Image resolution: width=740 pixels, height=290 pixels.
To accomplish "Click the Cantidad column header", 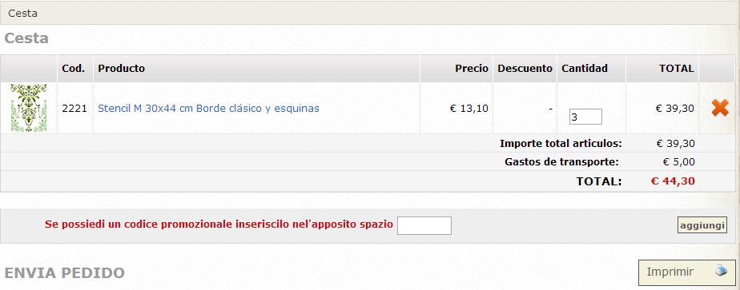I will [585, 68].
